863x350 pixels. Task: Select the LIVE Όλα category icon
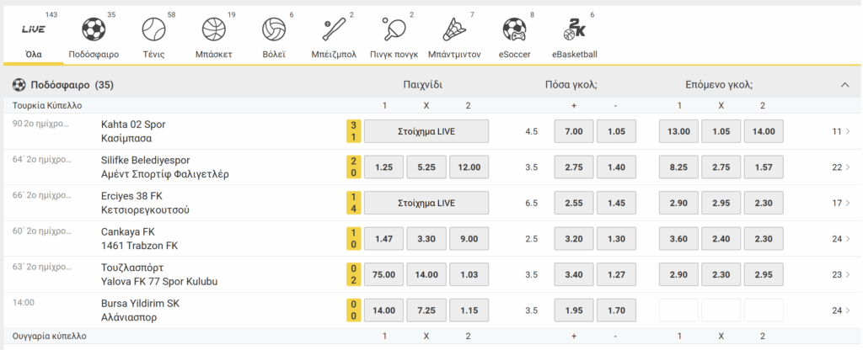(34, 29)
